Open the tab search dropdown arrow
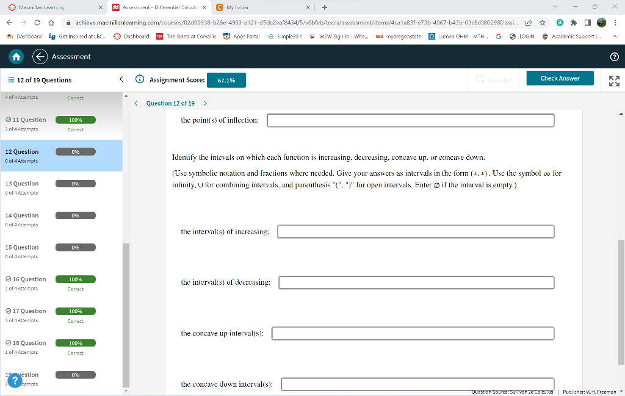The height and width of the screenshot is (396, 625). (555, 7)
